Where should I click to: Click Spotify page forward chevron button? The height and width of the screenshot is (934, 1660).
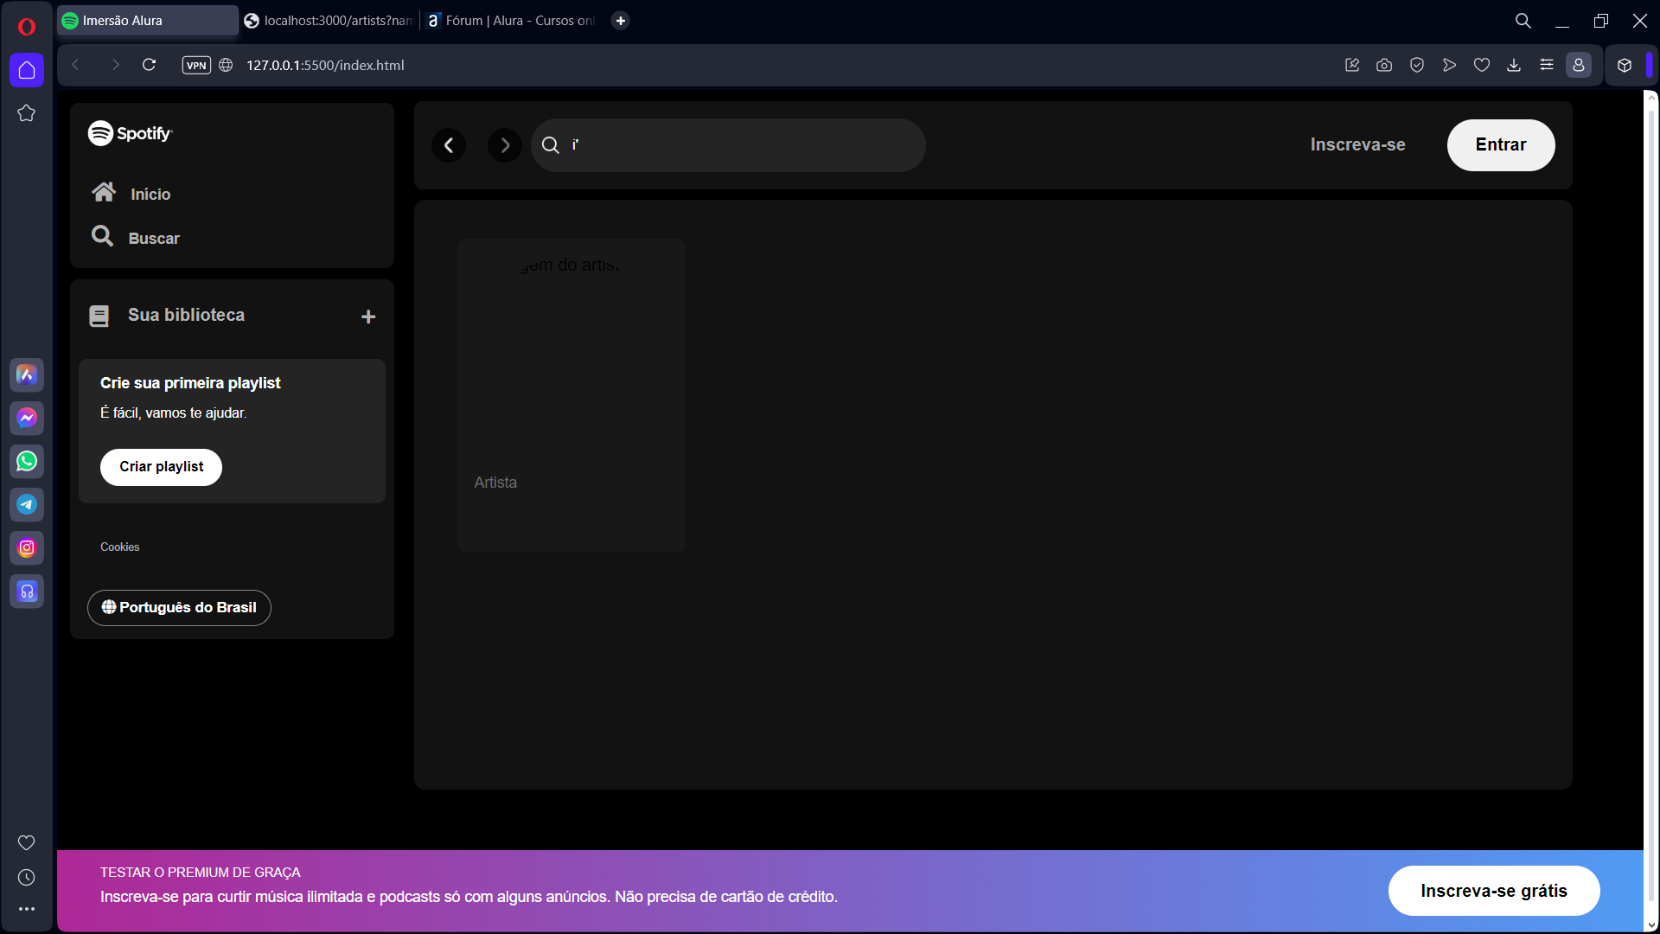coord(505,145)
